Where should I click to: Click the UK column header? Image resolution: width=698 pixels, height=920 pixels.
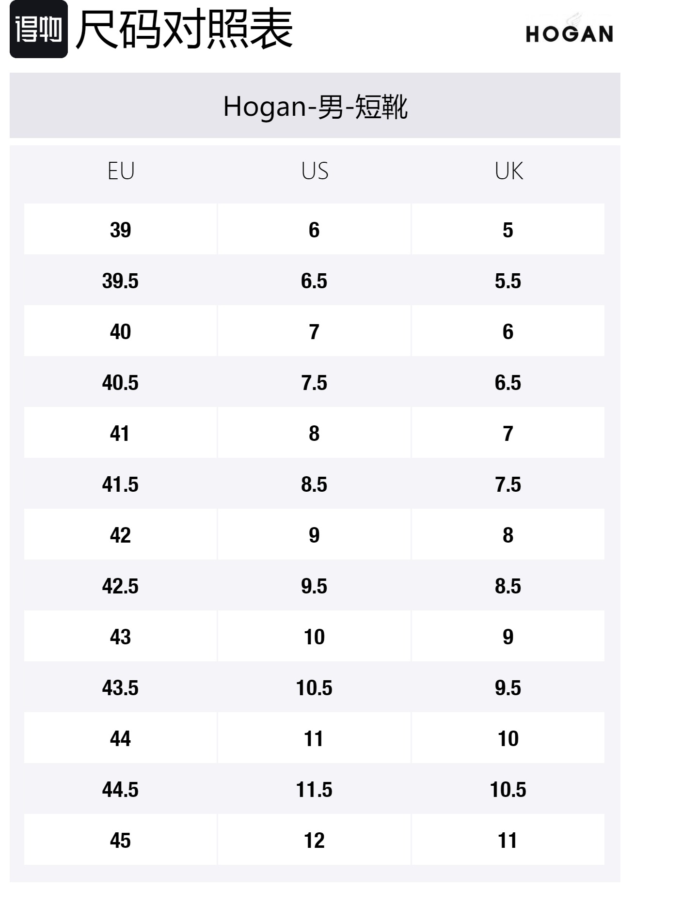[x=508, y=171]
